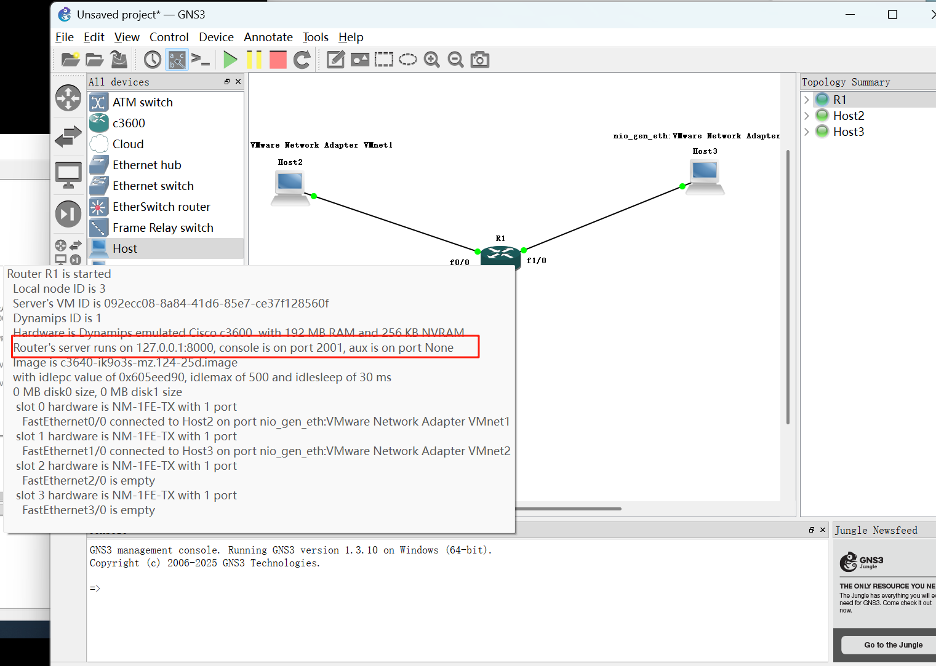Open the Edit menu

click(x=94, y=37)
